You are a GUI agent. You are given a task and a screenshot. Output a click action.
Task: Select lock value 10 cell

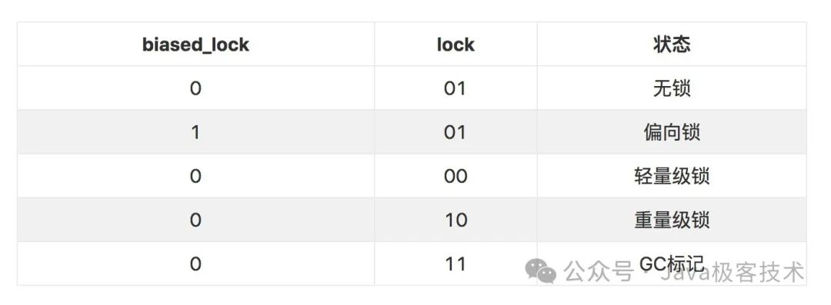click(456, 220)
